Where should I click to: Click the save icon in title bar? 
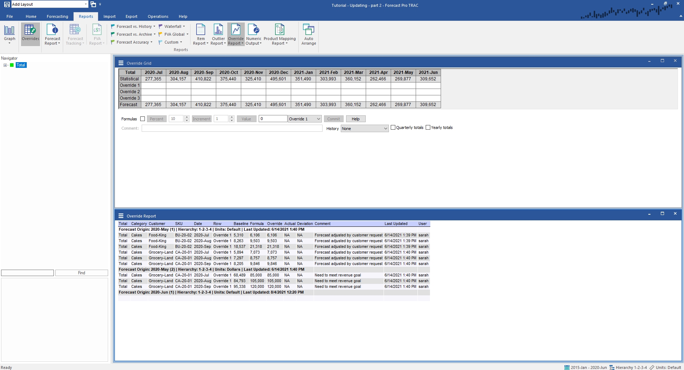[x=7, y=4]
